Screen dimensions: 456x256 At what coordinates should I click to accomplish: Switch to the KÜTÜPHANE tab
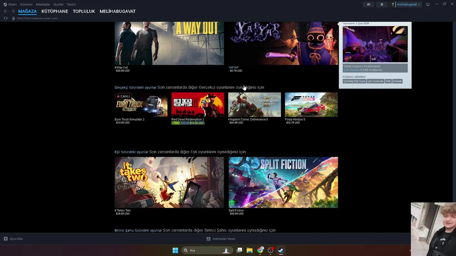coord(55,11)
